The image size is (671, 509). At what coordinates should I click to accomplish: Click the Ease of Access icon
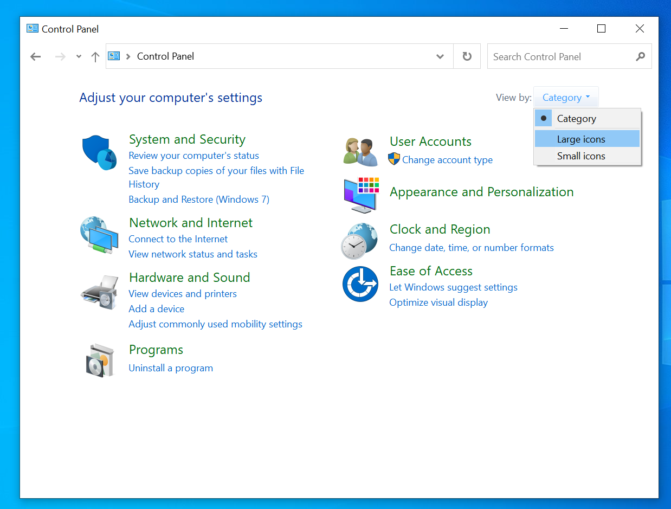pyautogui.click(x=360, y=284)
